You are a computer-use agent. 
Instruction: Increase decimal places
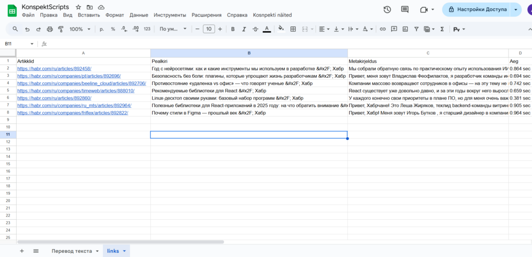tap(136, 29)
